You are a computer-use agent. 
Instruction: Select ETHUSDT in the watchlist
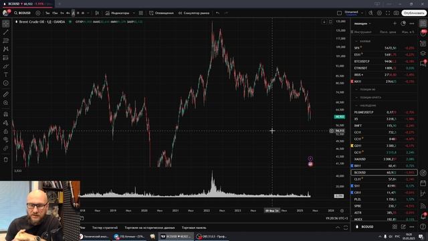click(384, 68)
